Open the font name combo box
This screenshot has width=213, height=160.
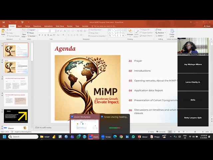(x=44, y=31)
